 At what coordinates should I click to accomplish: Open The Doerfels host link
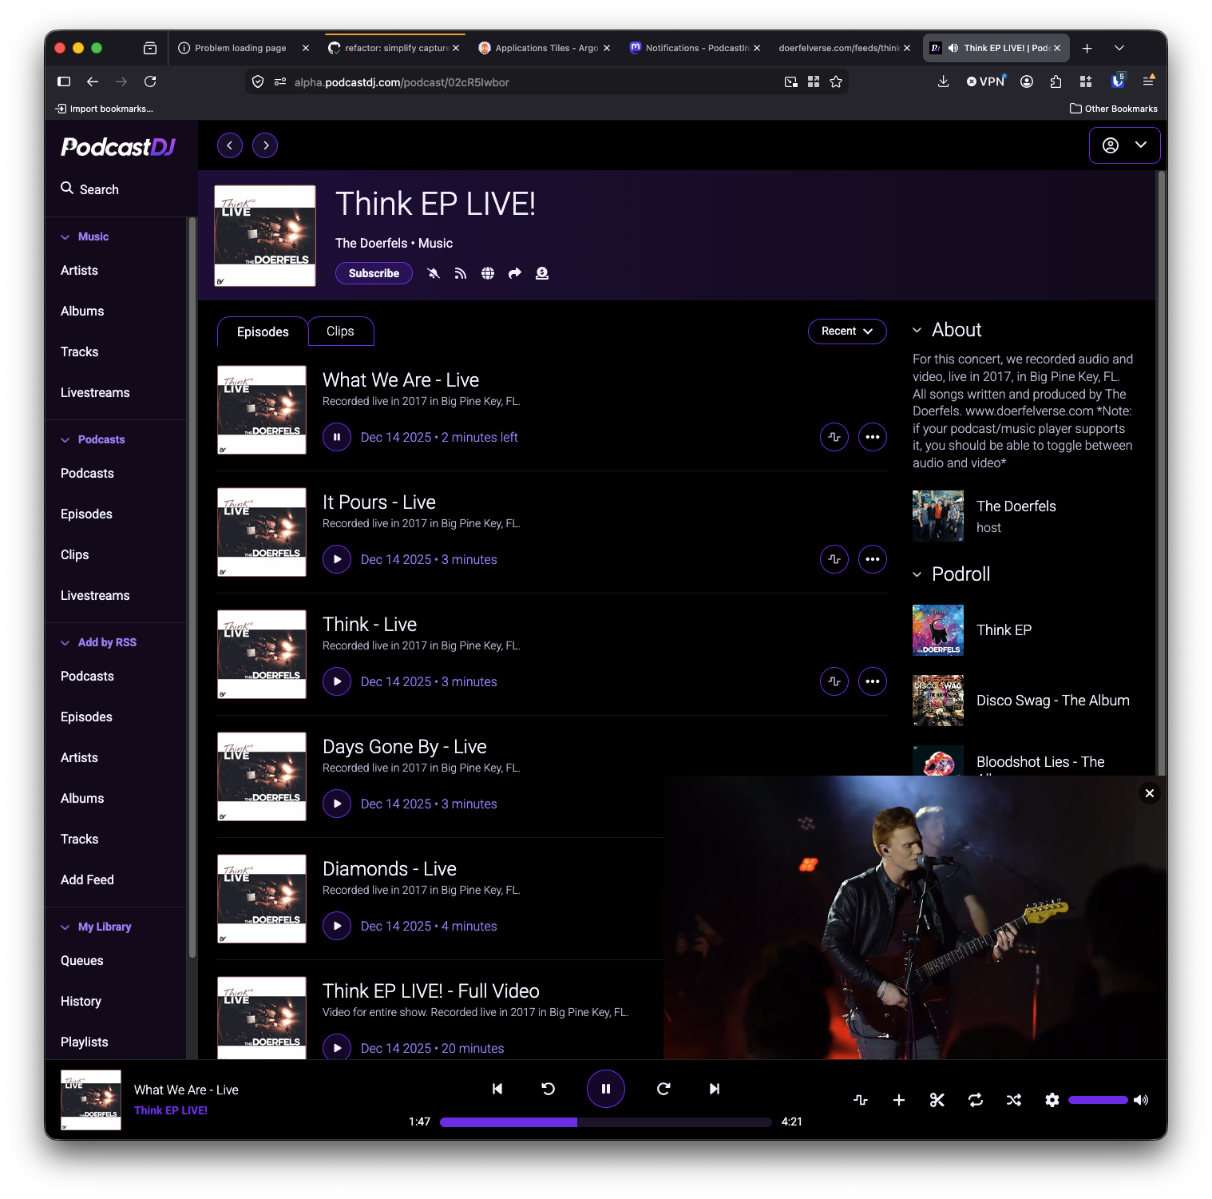pos(1016,506)
